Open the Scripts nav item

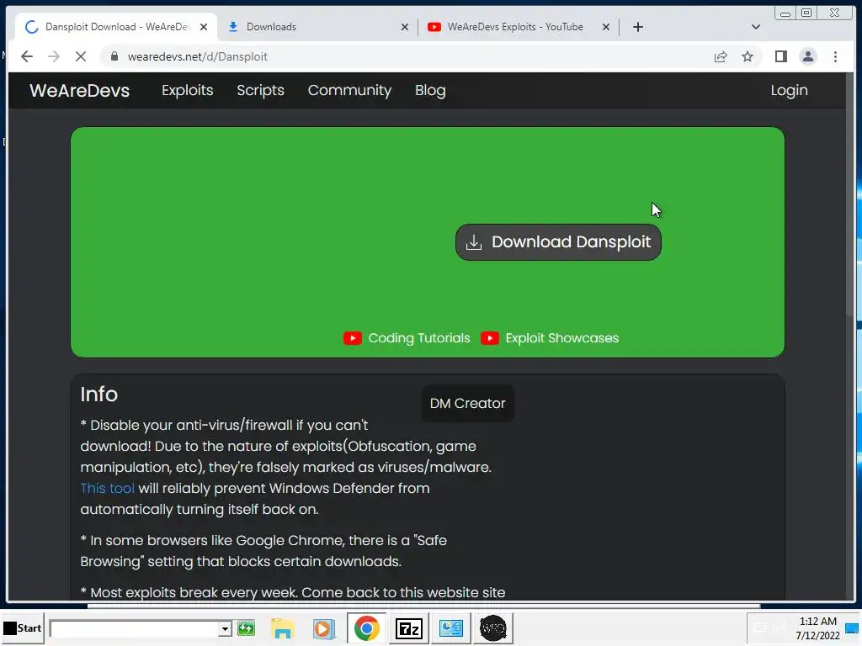pos(261,91)
